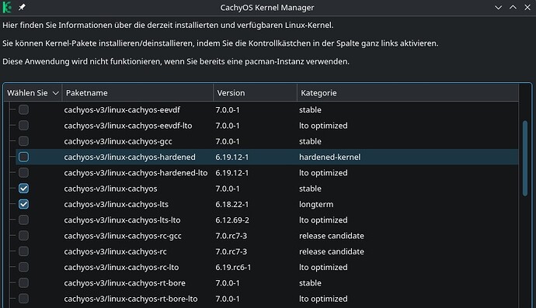Tick the checkbox for linux-cachyos-eevdf-lto
The width and height of the screenshot is (536, 308).
coord(23,126)
